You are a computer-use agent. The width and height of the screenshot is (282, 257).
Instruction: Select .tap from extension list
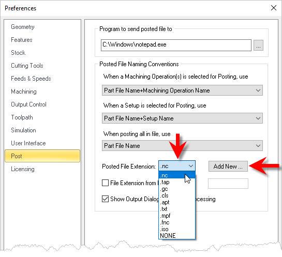177,182
